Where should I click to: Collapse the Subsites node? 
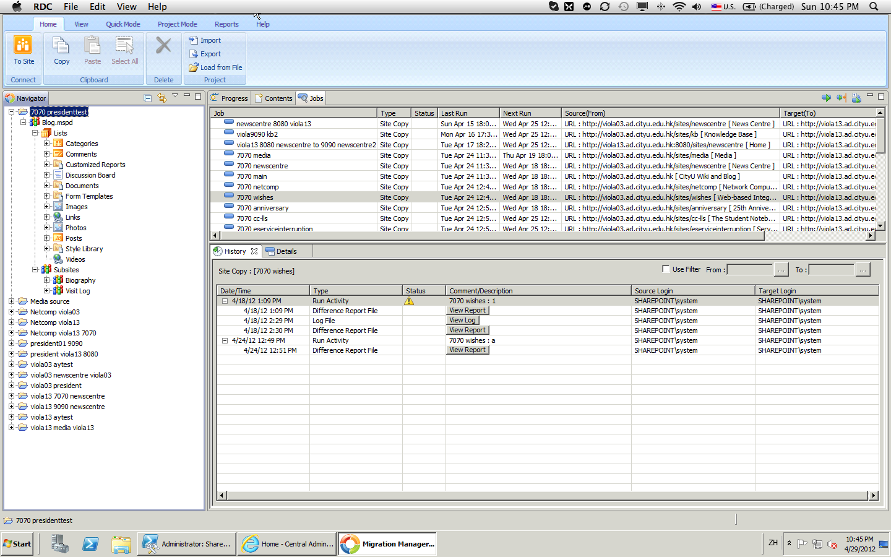35,270
